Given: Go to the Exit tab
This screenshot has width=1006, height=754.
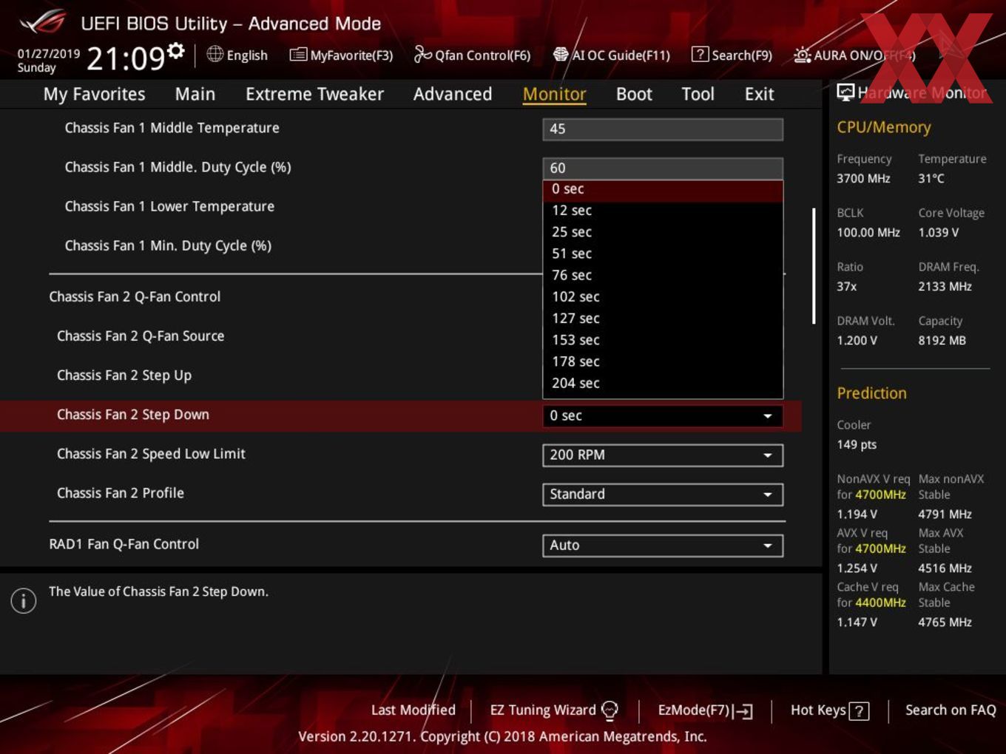Looking at the screenshot, I should tap(759, 94).
